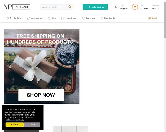Open the Data Storage Policy link
The image size is (166, 132).
[15, 120]
